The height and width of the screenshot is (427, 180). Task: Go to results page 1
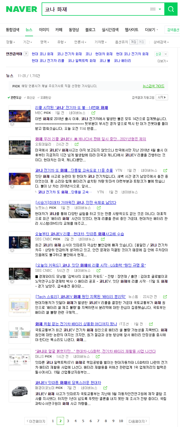pyautogui.click(x=53, y=421)
